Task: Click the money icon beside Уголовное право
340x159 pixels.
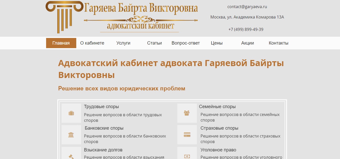Action: (x=187, y=155)
